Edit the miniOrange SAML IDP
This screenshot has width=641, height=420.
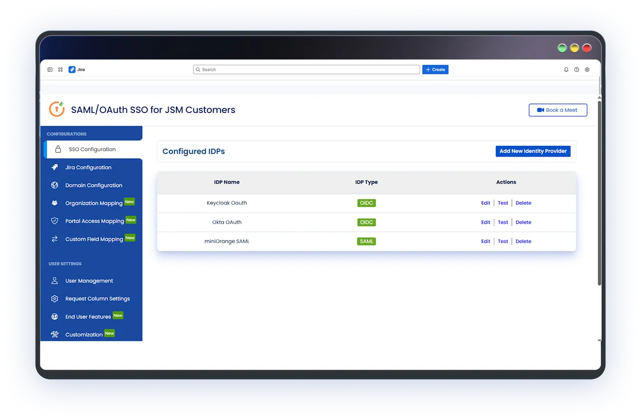click(x=486, y=241)
